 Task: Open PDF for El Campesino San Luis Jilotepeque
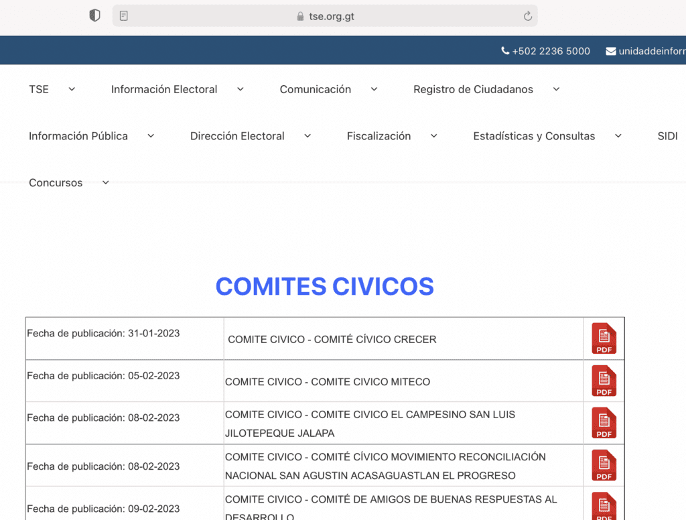click(x=604, y=424)
